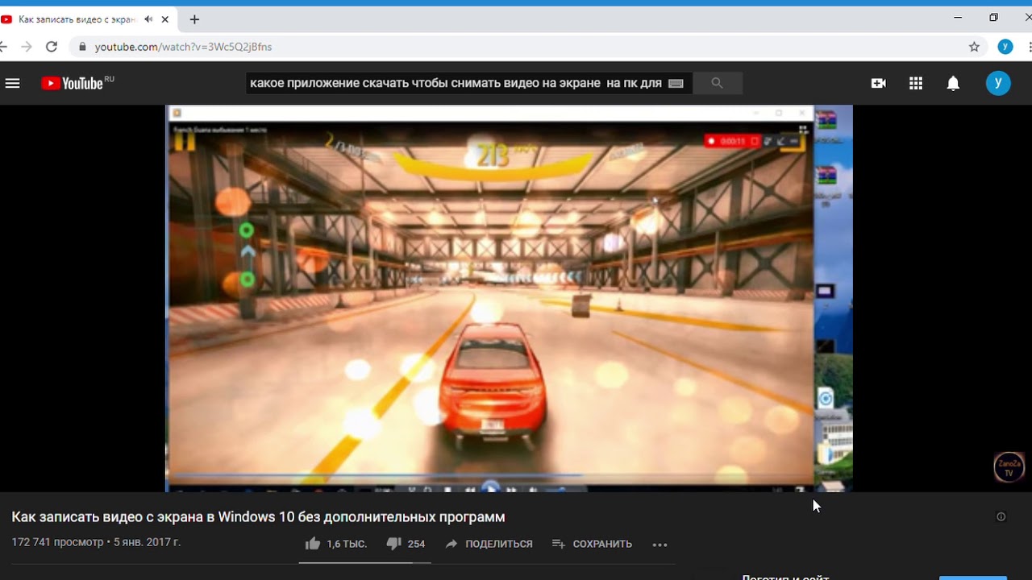Viewport: 1032px width, 580px height.
Task: Restore the Chrome window size
Action: [x=993, y=17]
